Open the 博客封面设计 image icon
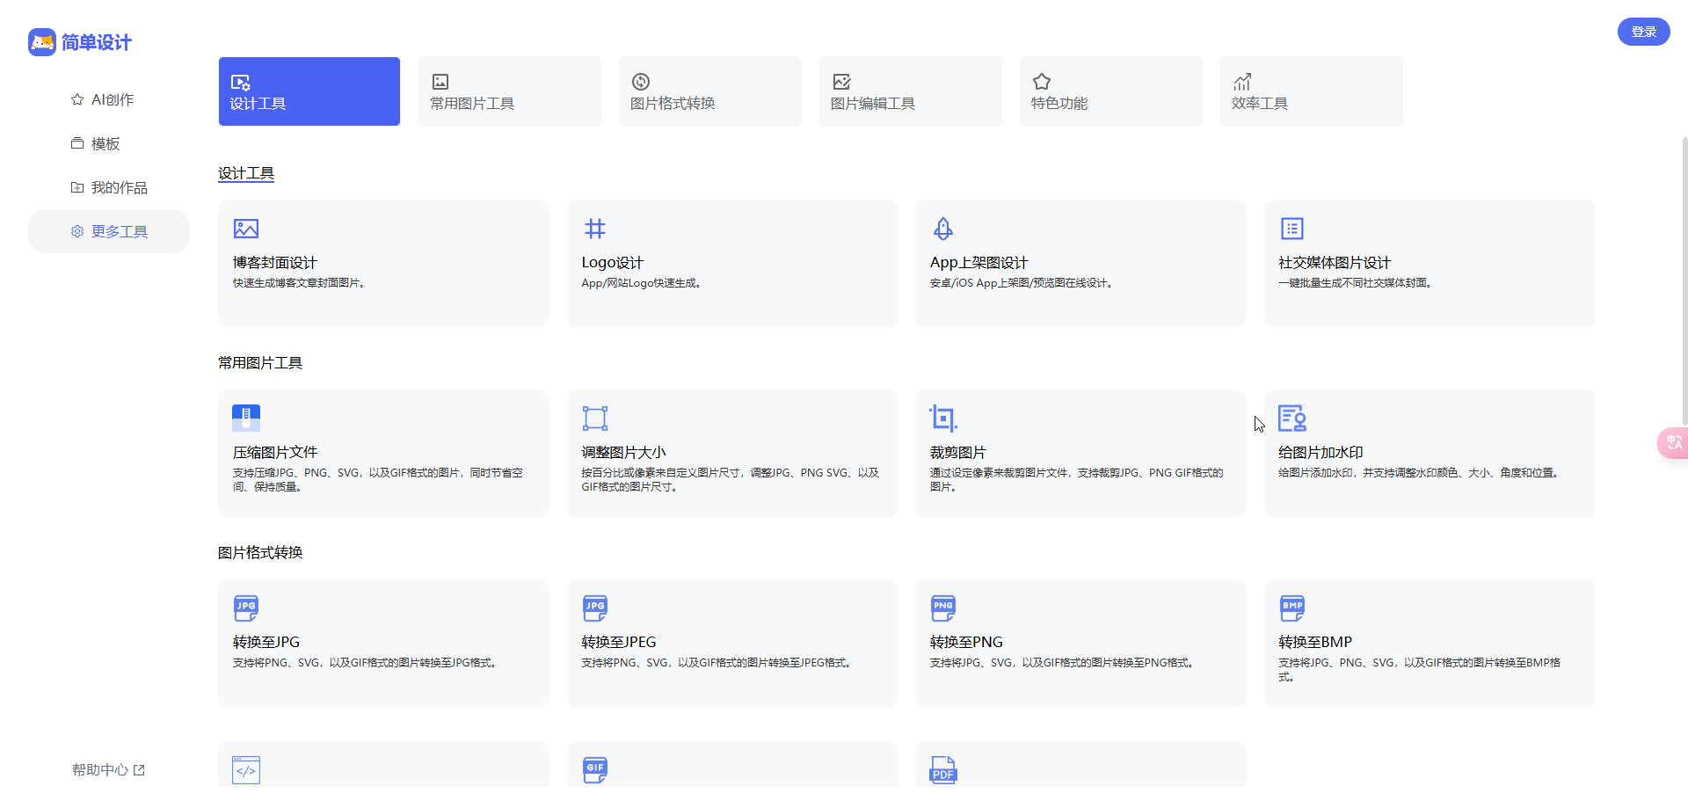 [x=246, y=229]
